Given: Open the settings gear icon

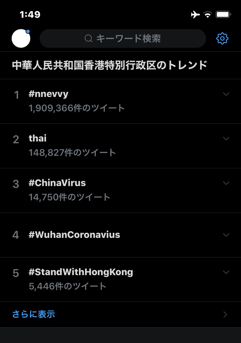Looking at the screenshot, I should coord(222,38).
